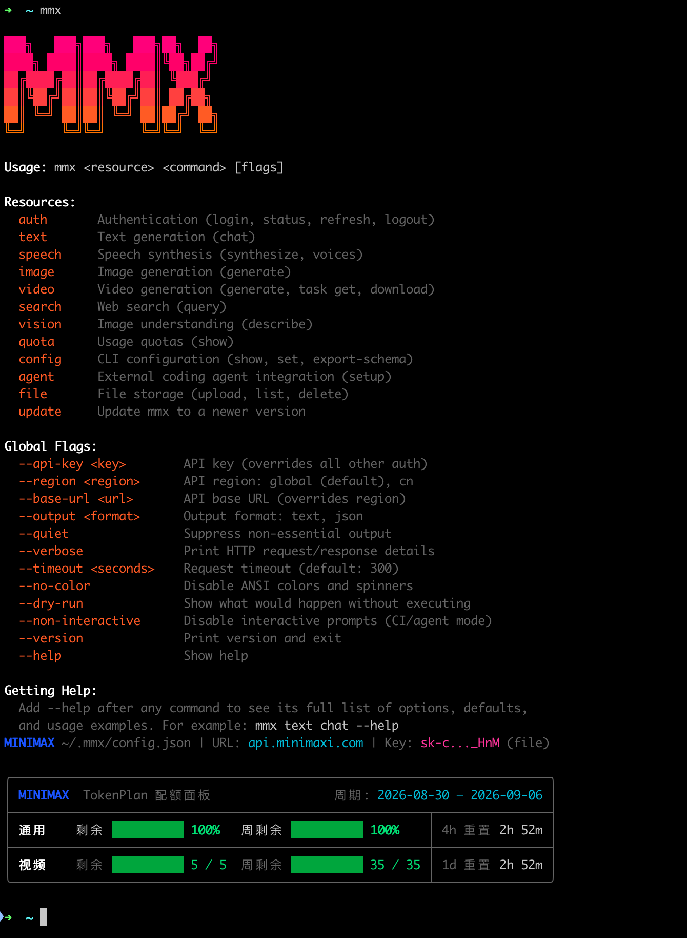Screen dimensions: 687x938
Task: Click 'TokenPlan 配额面板' title
Action: pyautogui.click(x=147, y=795)
